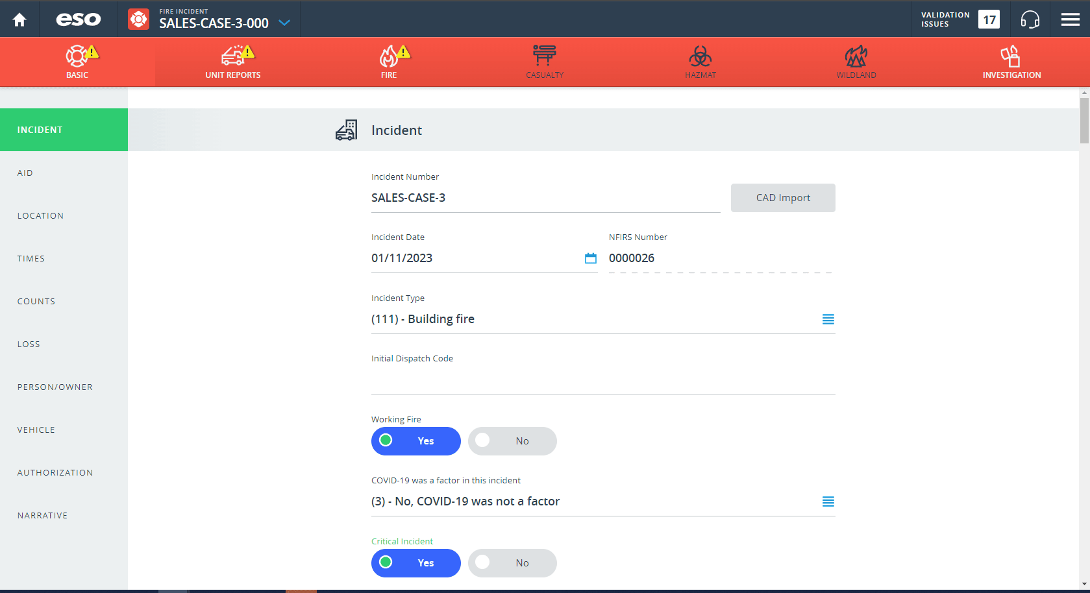Click the headset support icon
Image resolution: width=1090 pixels, height=593 pixels.
pos(1030,19)
